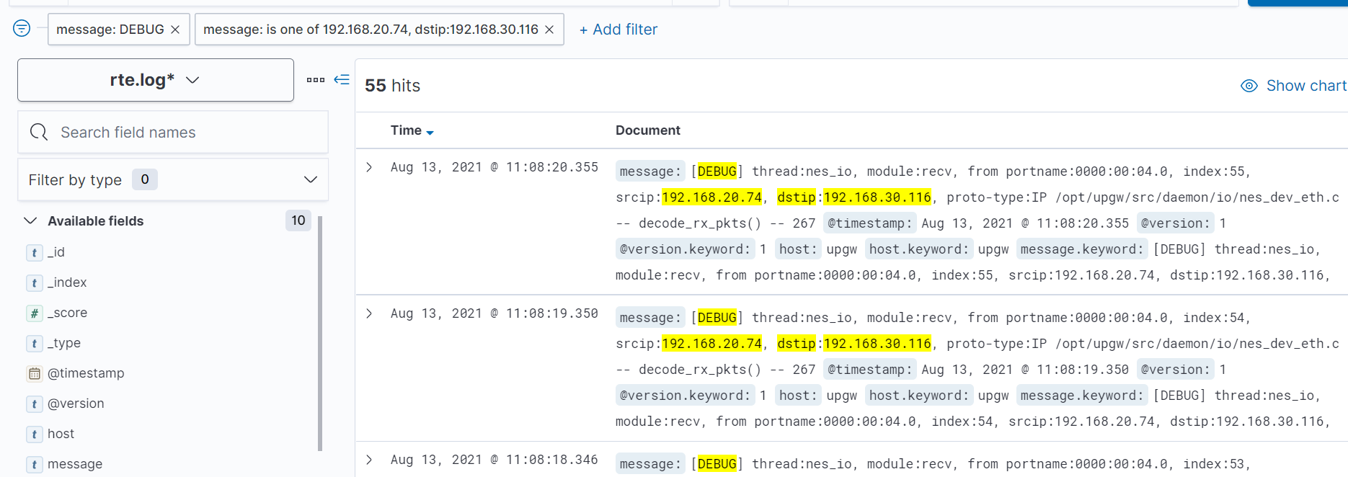The height and width of the screenshot is (477, 1348).
Task: Show chart via the eye toggle
Action: point(1293,86)
